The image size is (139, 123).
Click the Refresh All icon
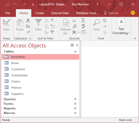click(66, 22)
